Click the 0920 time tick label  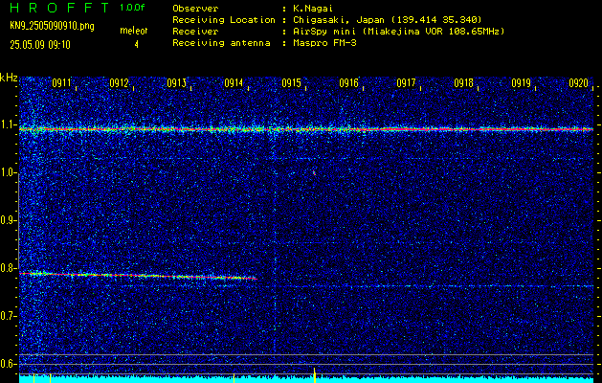[579, 83]
